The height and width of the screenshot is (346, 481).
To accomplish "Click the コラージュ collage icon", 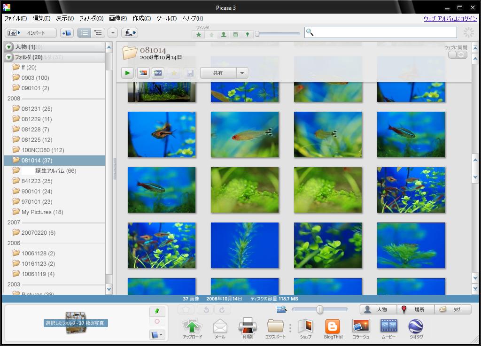I will point(361,328).
